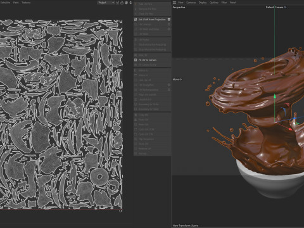Image resolution: width=304 pixels, height=228 pixels.
Task: Open options gear for UV Straighten
Action: [x=169, y=85]
